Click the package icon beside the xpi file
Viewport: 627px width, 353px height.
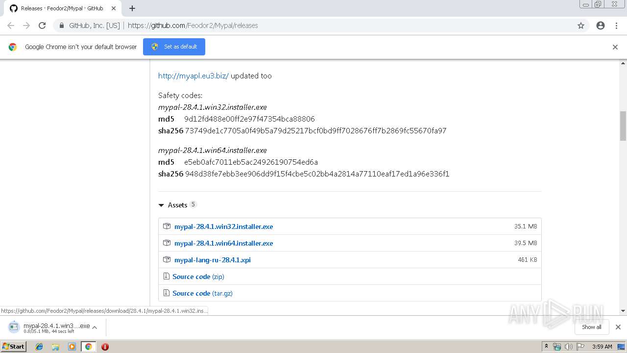point(167,260)
